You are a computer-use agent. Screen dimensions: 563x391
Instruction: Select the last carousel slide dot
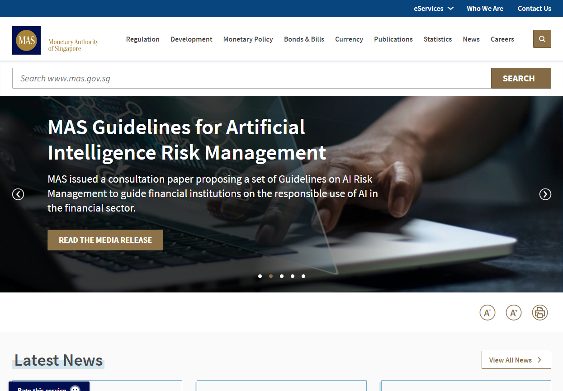(x=303, y=276)
